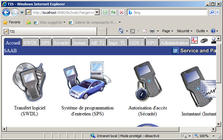Click the Internet Explorer home icon
The image size is (223, 140).
121,31
